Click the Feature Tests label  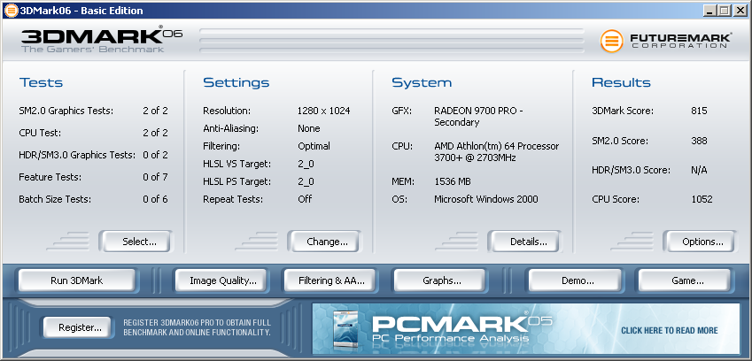50,177
